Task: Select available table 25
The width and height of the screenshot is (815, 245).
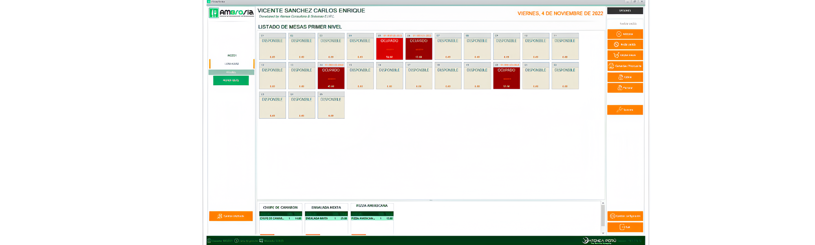Action: [x=331, y=105]
